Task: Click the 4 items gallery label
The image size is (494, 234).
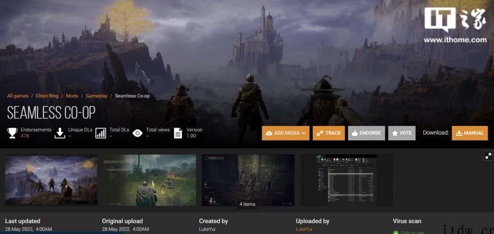Action: (x=247, y=204)
